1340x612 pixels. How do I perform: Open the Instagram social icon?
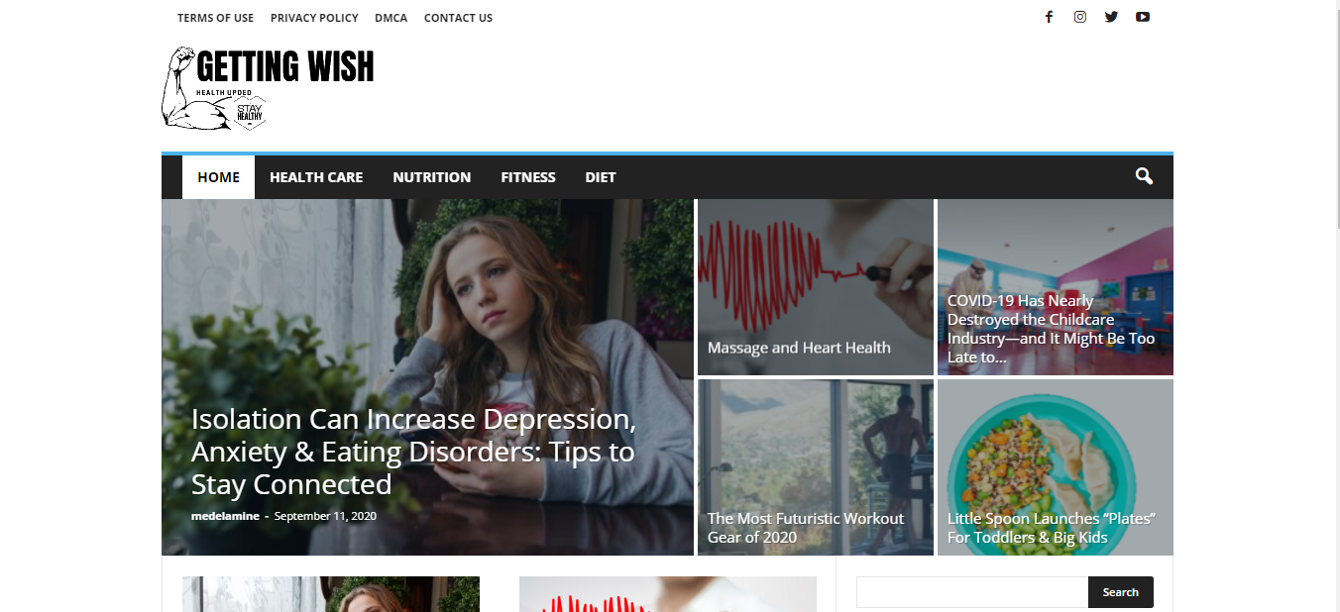[1080, 17]
